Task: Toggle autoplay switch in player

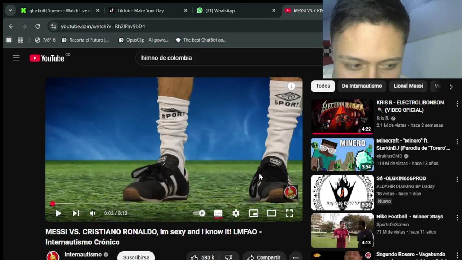Action: click(200, 213)
